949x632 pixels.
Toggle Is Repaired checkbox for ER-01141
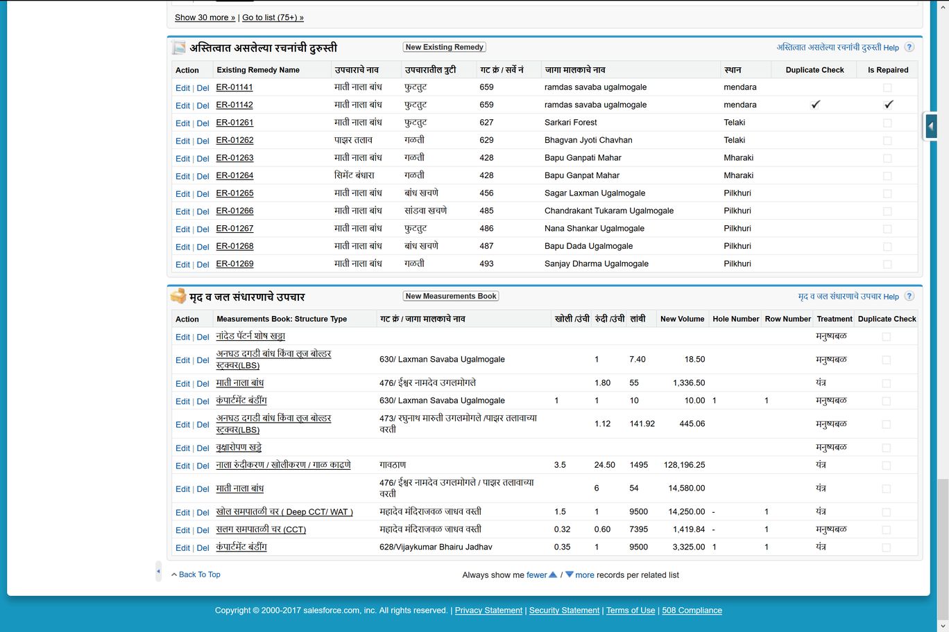coord(887,87)
